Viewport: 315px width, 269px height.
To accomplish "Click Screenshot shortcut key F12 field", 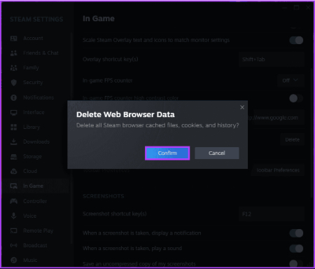I will [272, 214].
